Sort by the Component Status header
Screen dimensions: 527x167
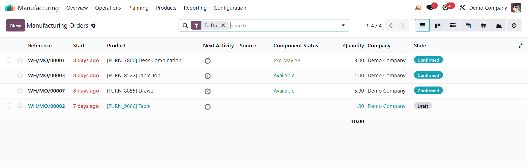296,46
